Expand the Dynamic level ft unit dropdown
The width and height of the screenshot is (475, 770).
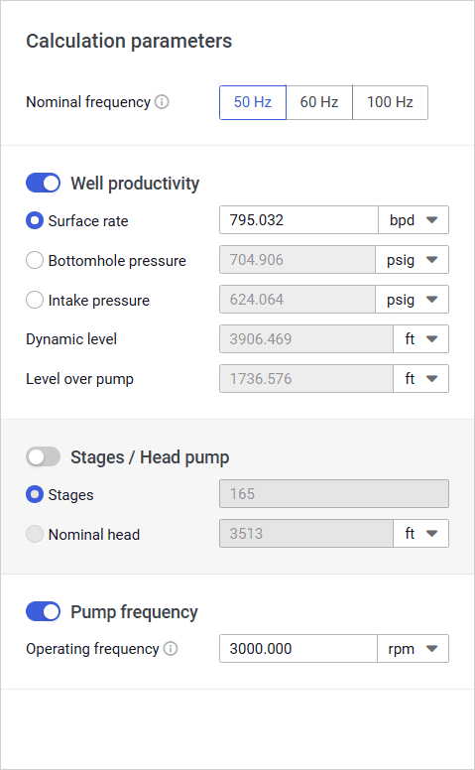[420, 338]
